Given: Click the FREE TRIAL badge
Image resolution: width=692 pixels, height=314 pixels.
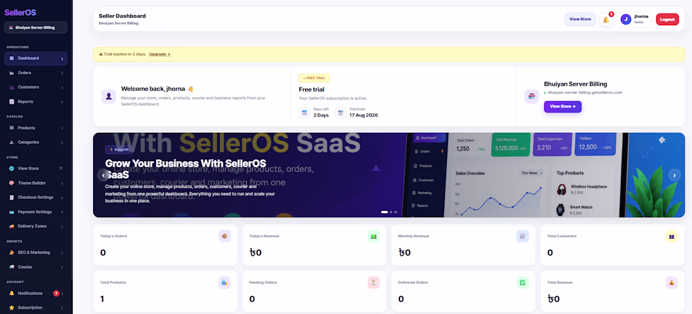Looking at the screenshot, I should 314,78.
